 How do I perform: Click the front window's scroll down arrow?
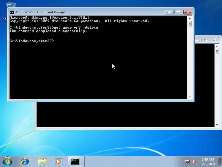pyautogui.click(x=190, y=97)
